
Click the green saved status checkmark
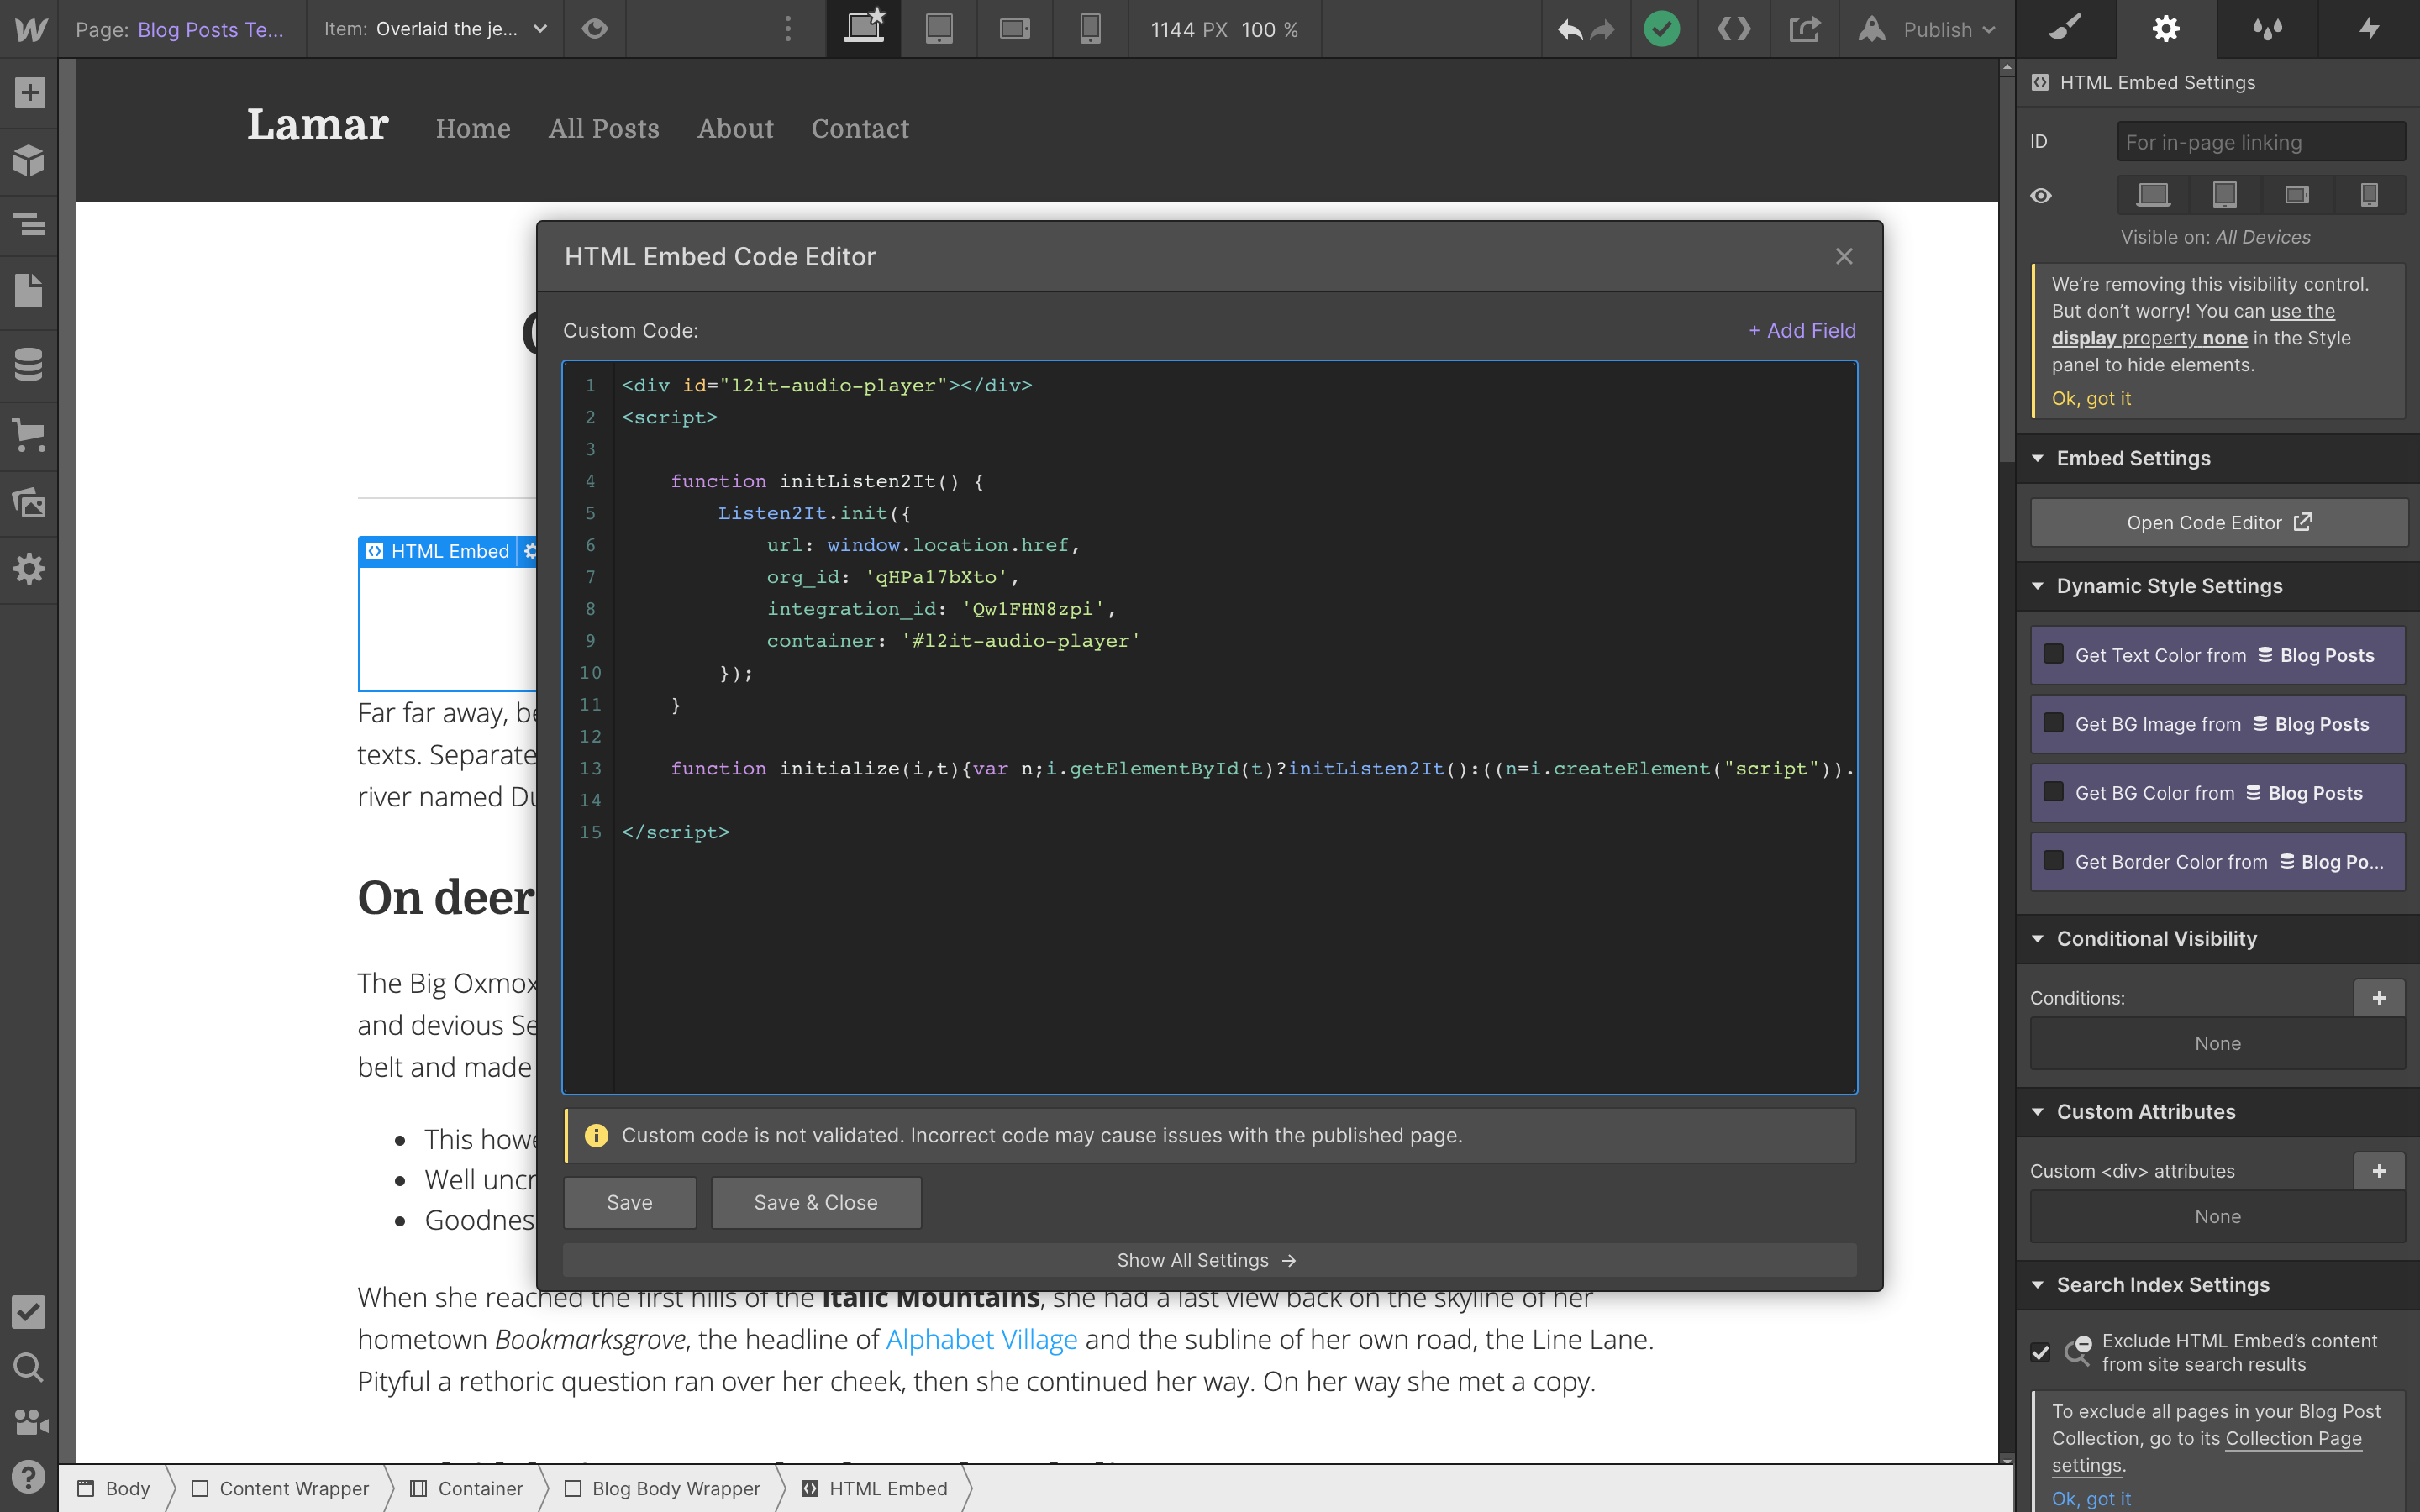pos(1662,29)
